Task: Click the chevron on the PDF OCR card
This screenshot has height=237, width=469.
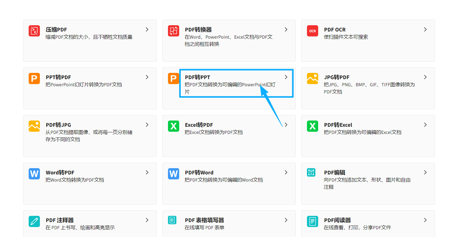Action: click(425, 29)
